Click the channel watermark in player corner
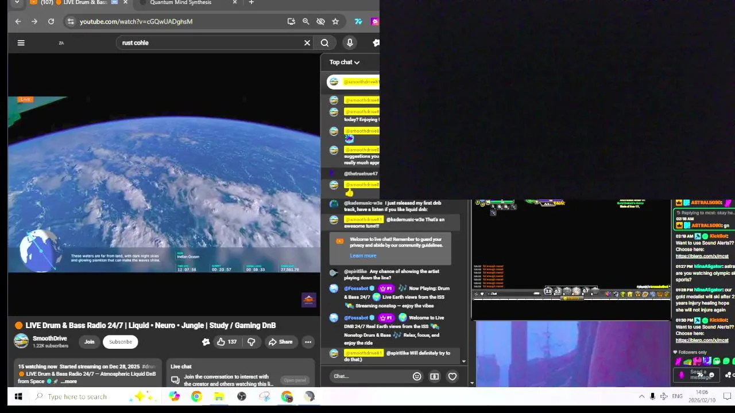Screen dimensions: 735x413 309,300
